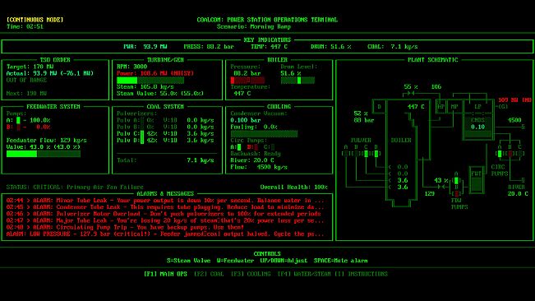Open the [I] INSTRUCTIONS tab

click(362, 274)
